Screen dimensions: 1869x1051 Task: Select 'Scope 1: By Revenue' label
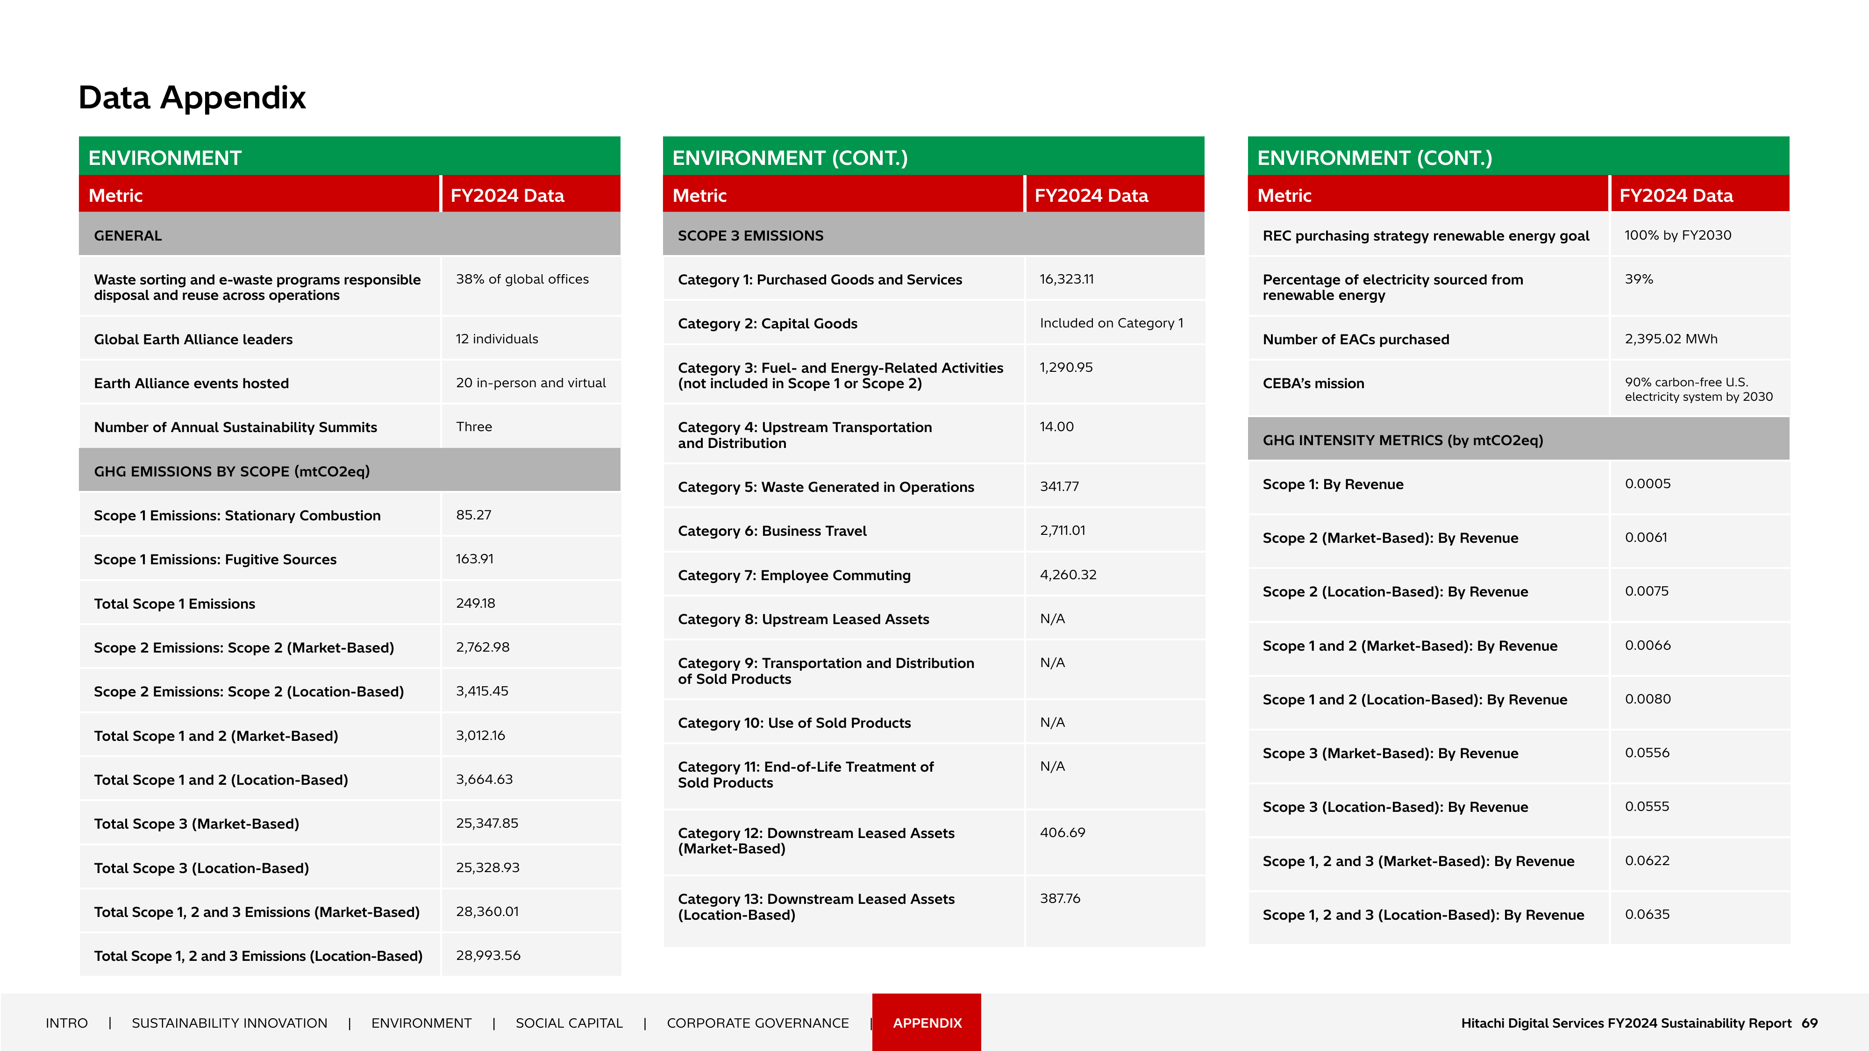coord(1333,484)
